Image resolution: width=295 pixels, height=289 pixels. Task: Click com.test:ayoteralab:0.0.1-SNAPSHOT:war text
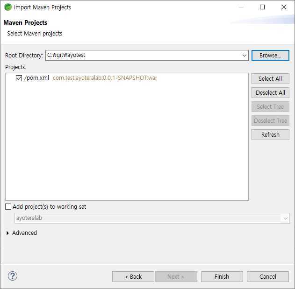tap(105, 78)
